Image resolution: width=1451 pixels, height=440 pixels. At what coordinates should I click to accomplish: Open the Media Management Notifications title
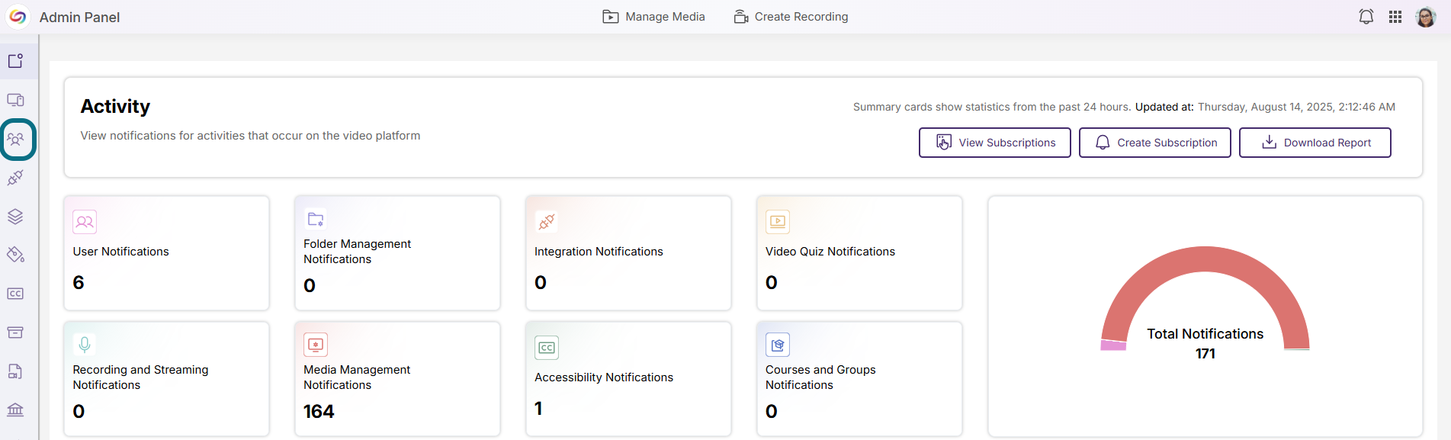[x=357, y=377]
